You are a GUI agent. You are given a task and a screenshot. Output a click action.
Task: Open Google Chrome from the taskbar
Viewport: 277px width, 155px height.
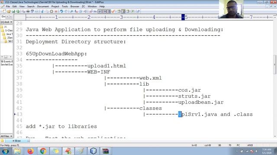43,151
